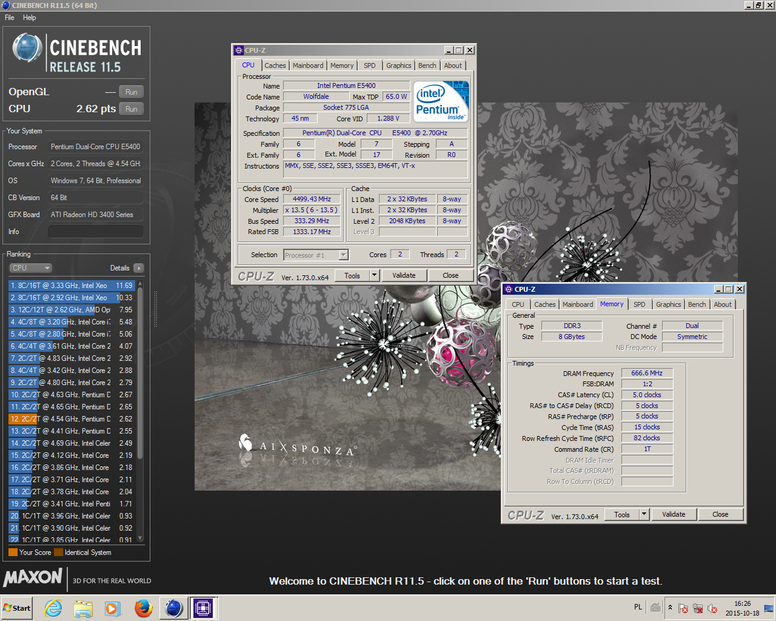Open the Tools dropdown arrow in CPU-Z memory window
Viewport: 776px width, 621px height.
(644, 514)
